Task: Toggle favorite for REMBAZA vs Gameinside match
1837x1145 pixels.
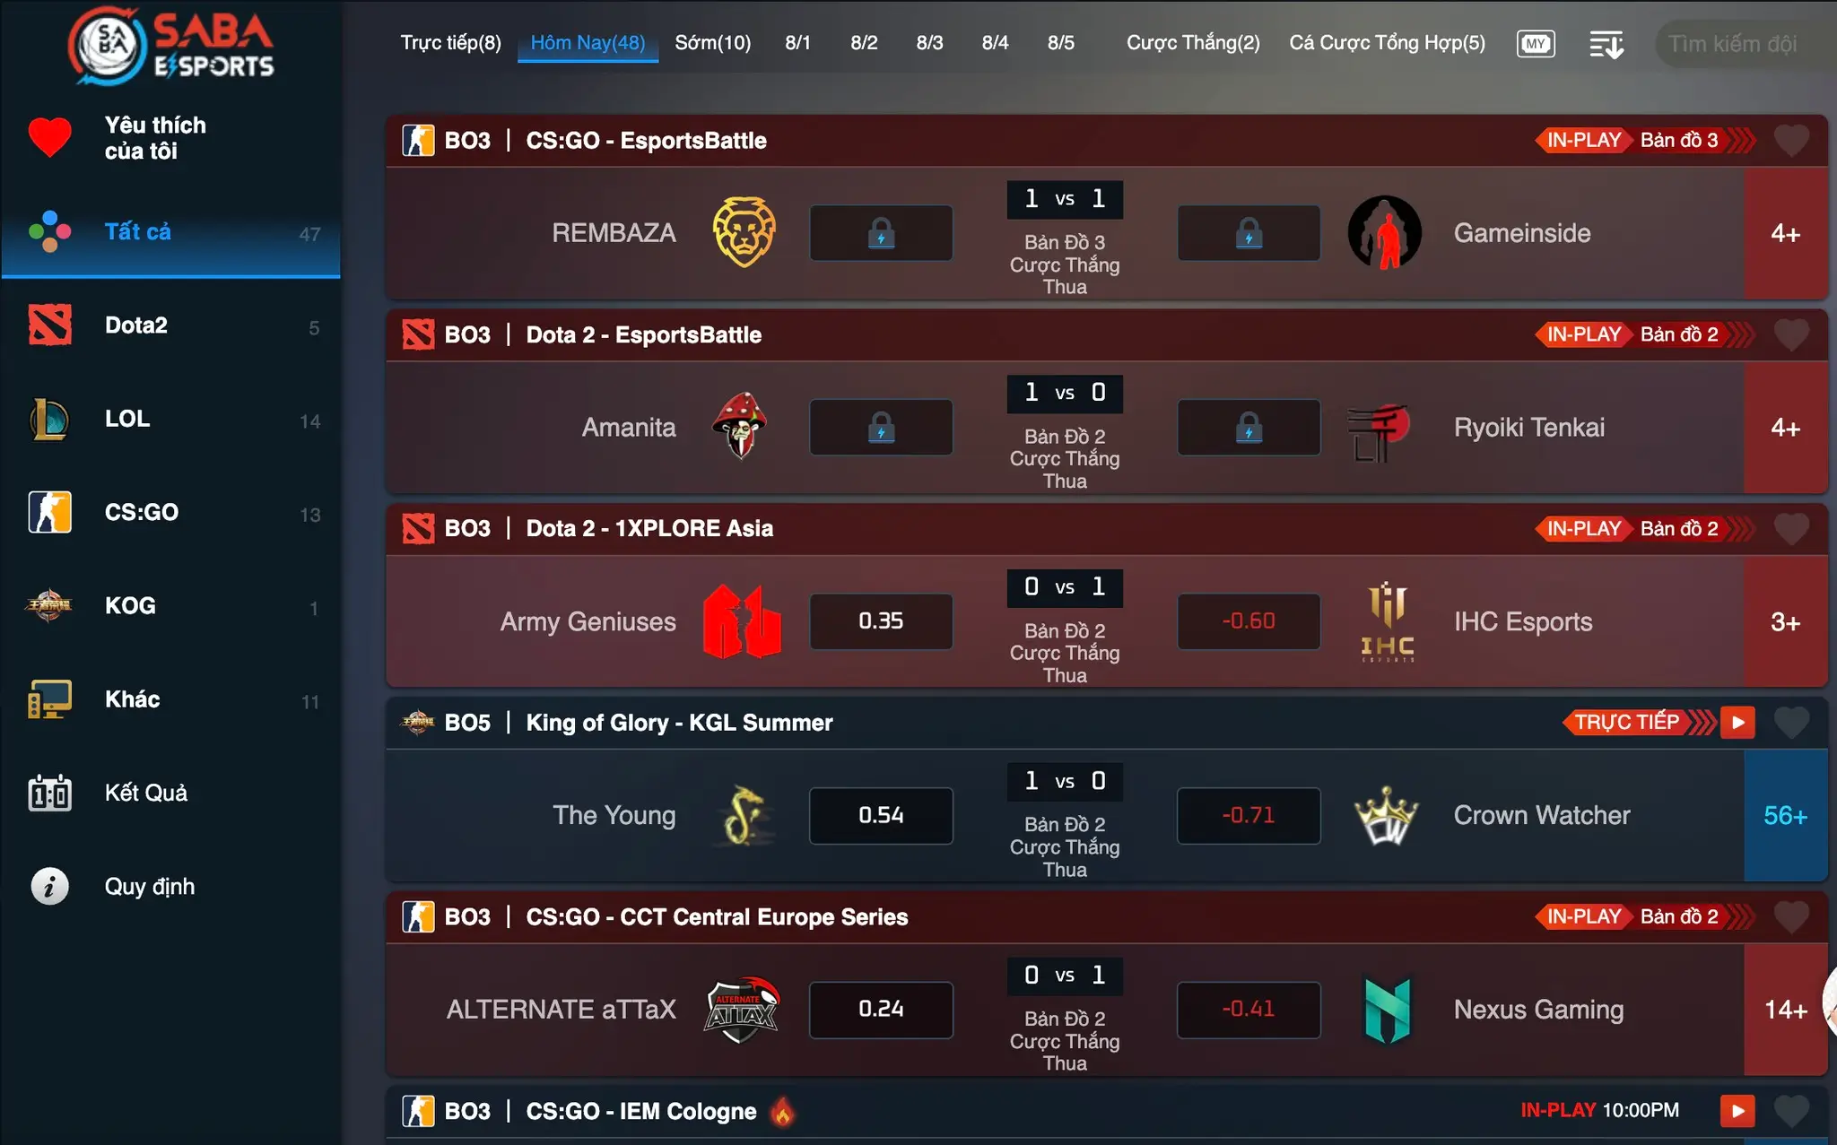Action: pos(1791,141)
